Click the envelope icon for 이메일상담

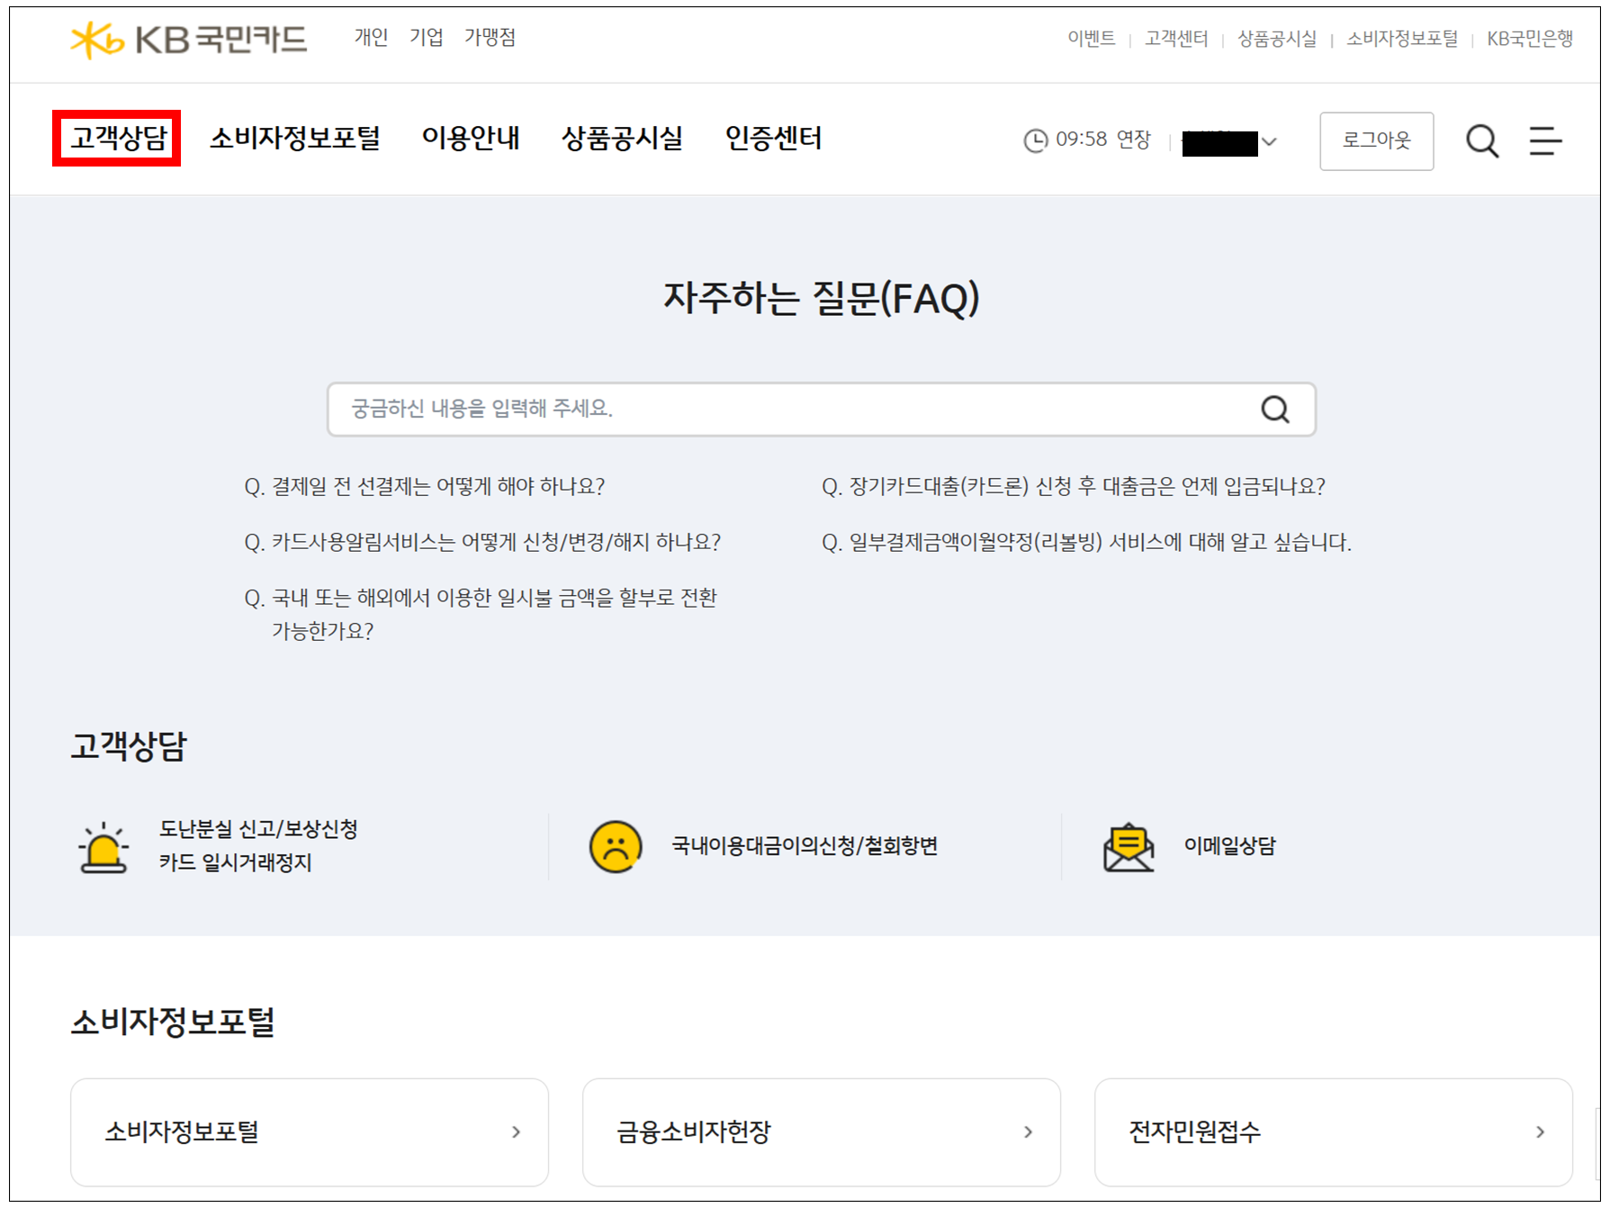pos(1128,847)
